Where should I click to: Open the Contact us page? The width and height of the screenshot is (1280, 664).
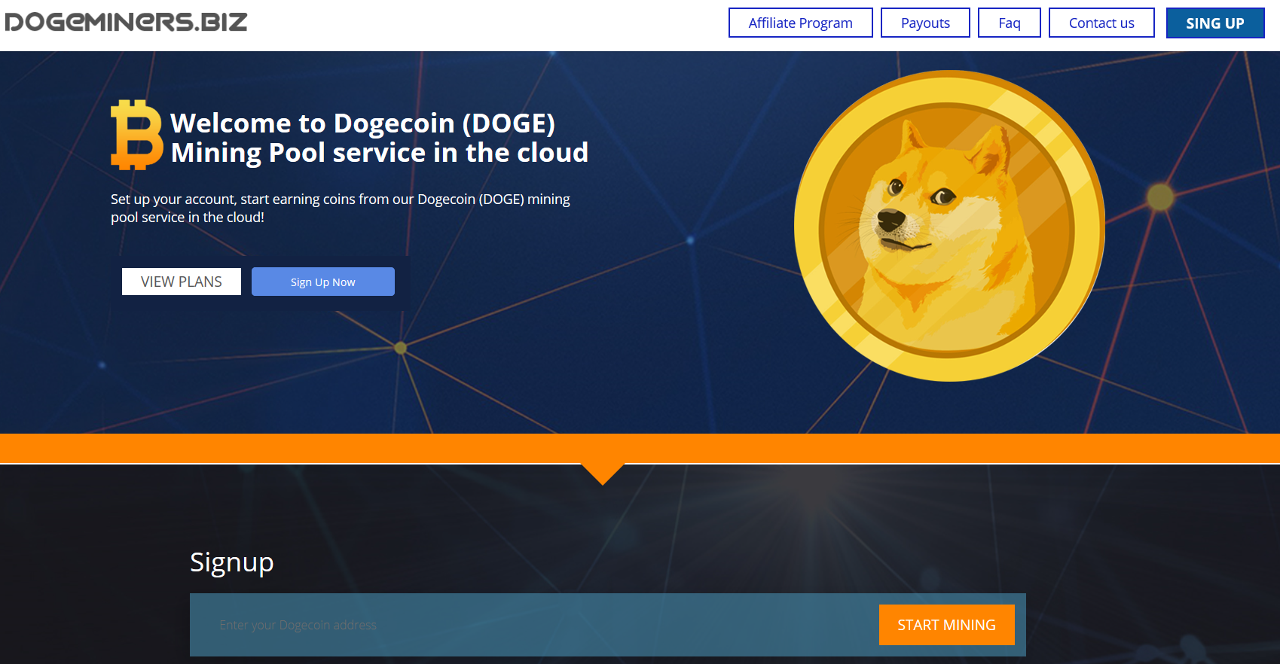click(1101, 23)
